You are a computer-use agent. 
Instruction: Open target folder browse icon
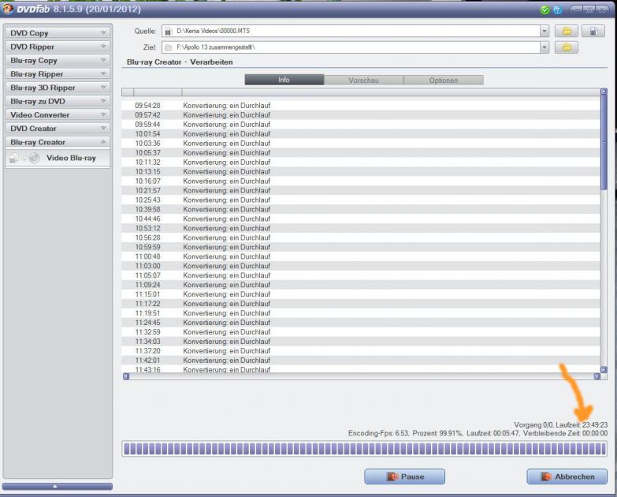(x=567, y=47)
